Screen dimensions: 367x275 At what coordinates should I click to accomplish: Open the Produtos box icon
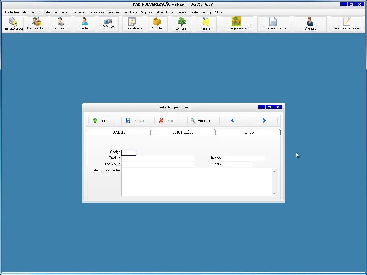(157, 24)
